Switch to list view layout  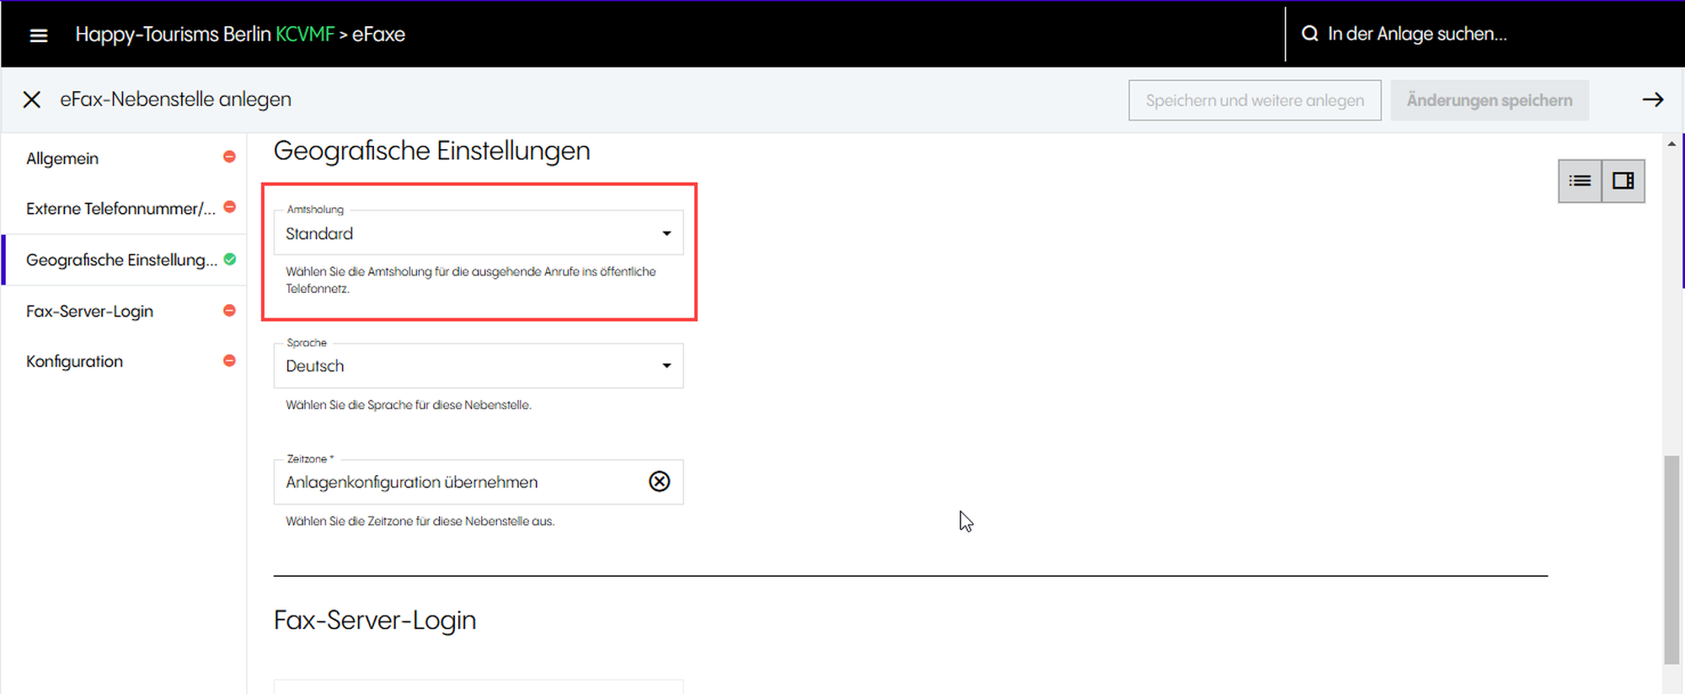coord(1580,181)
